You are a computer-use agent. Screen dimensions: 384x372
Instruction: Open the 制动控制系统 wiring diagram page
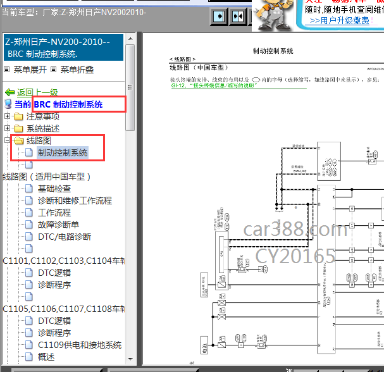pyautogui.click(x=63, y=152)
